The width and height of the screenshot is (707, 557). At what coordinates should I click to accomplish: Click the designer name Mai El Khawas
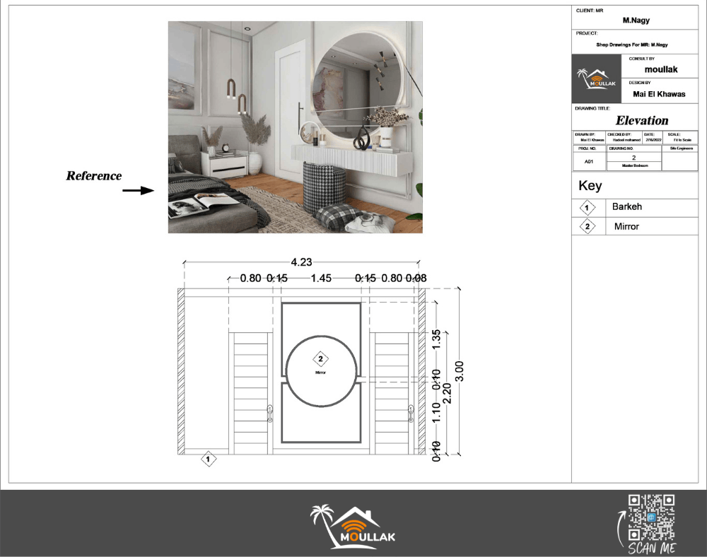pos(658,94)
